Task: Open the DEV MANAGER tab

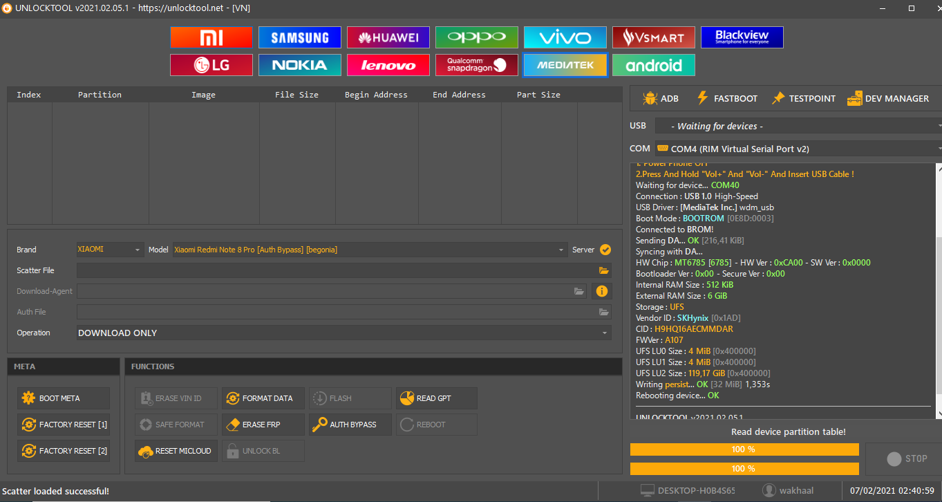Action: click(x=888, y=98)
